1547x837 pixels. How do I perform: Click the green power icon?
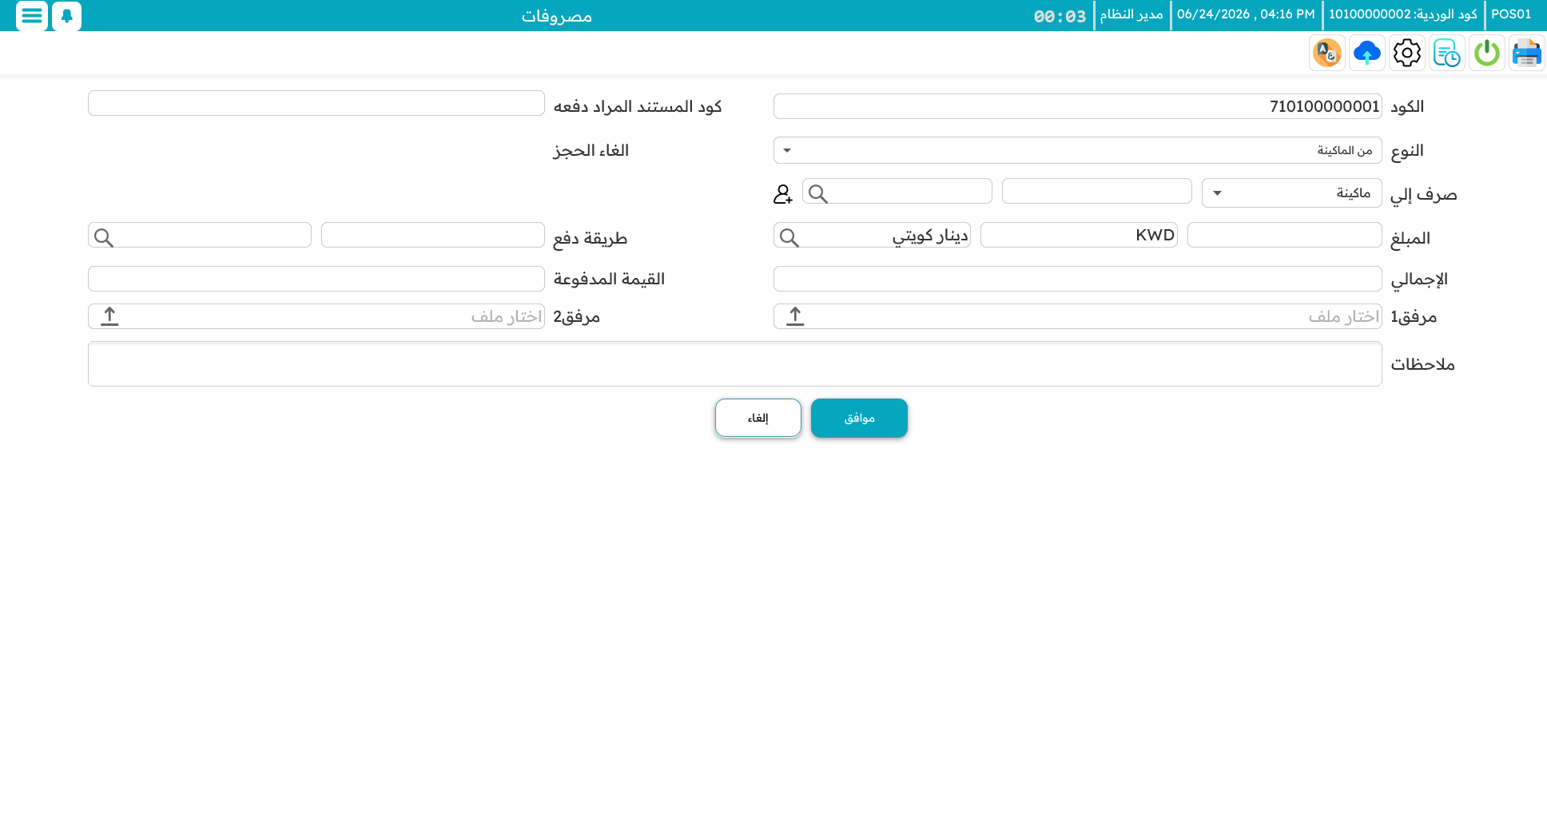click(x=1486, y=54)
